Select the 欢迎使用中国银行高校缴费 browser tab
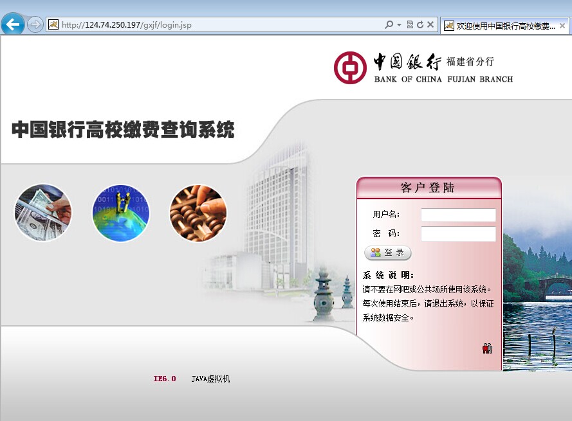 coord(504,26)
